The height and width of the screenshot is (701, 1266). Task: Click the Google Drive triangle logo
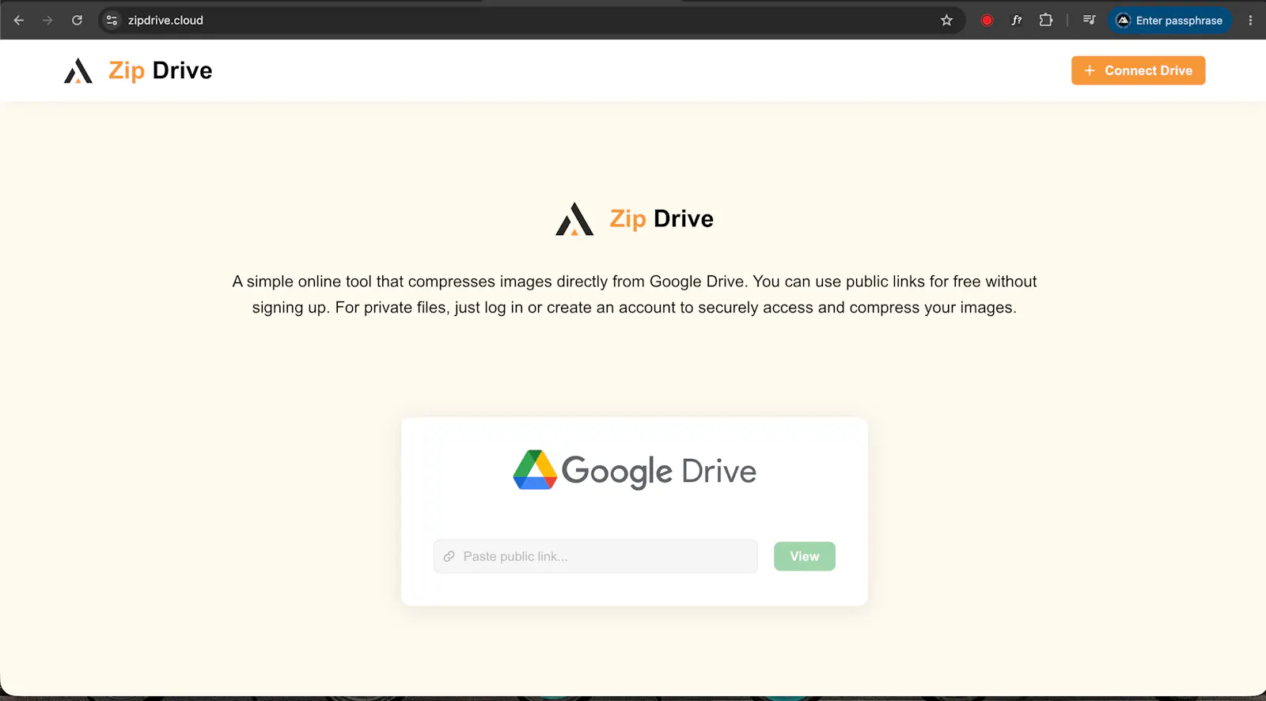click(535, 470)
